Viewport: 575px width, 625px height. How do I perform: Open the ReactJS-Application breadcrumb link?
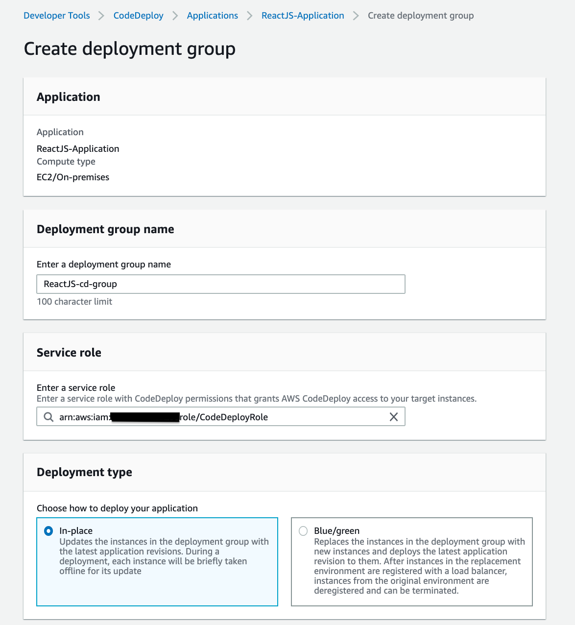(303, 16)
